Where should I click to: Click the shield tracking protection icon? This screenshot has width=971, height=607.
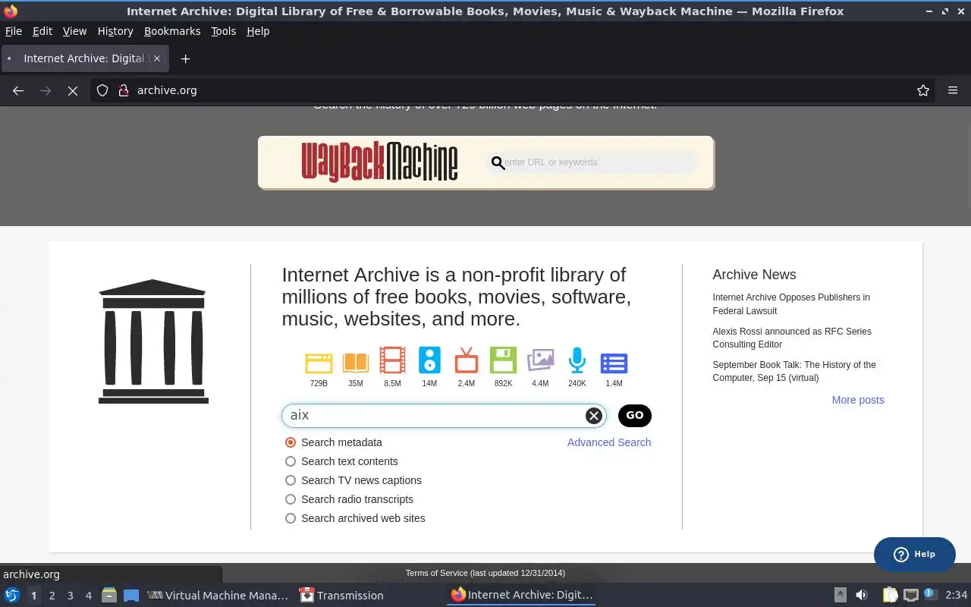click(102, 90)
